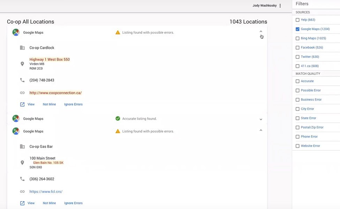The height and width of the screenshot is (209, 340).
Task: Click the highlighted Glen Bain No. 105 SK text
Action: coord(48,163)
